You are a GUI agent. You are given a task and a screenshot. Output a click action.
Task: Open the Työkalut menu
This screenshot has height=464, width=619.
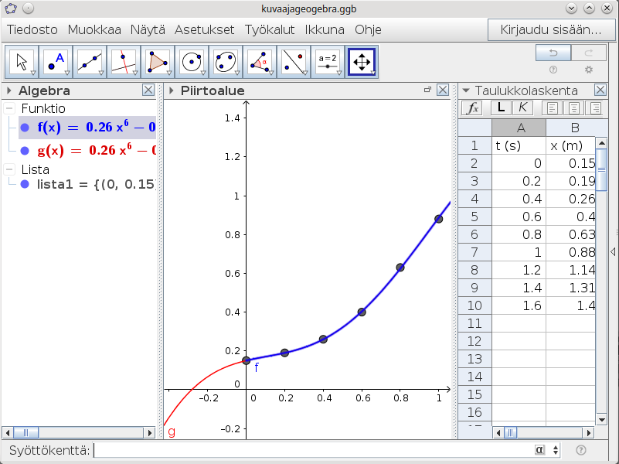[270, 30]
